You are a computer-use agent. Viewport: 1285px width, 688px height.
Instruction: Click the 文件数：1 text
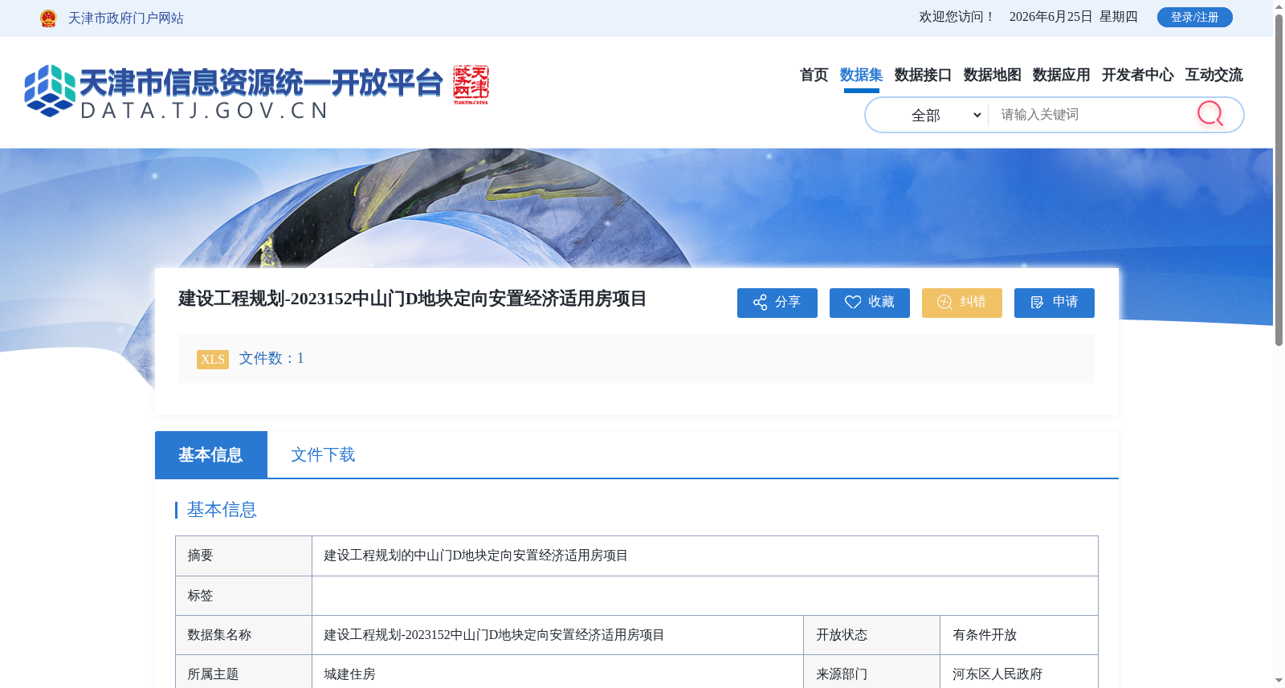click(271, 358)
